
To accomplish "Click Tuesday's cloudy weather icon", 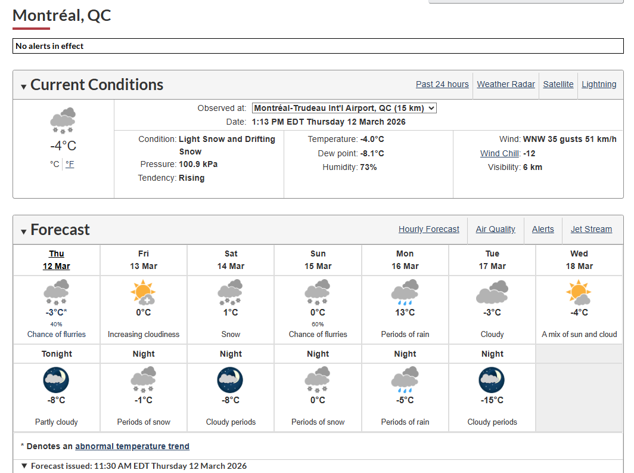I will pos(492,292).
